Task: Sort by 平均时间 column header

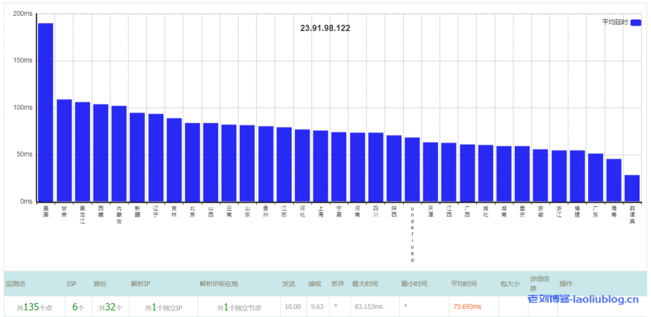Action: point(463,284)
